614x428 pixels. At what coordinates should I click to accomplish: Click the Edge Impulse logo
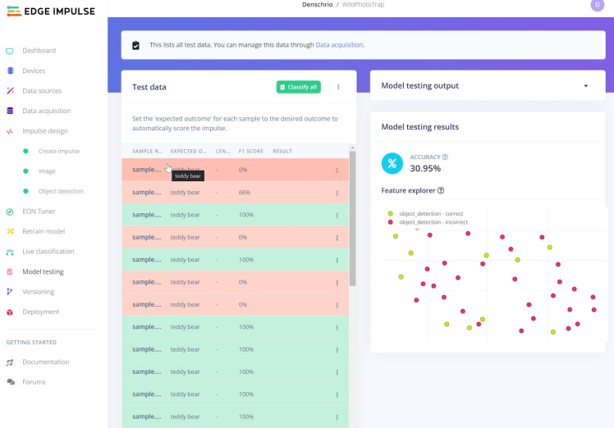pyautogui.click(x=51, y=11)
